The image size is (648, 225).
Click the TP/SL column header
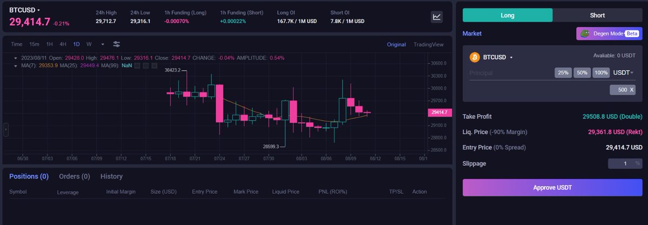[x=396, y=192]
